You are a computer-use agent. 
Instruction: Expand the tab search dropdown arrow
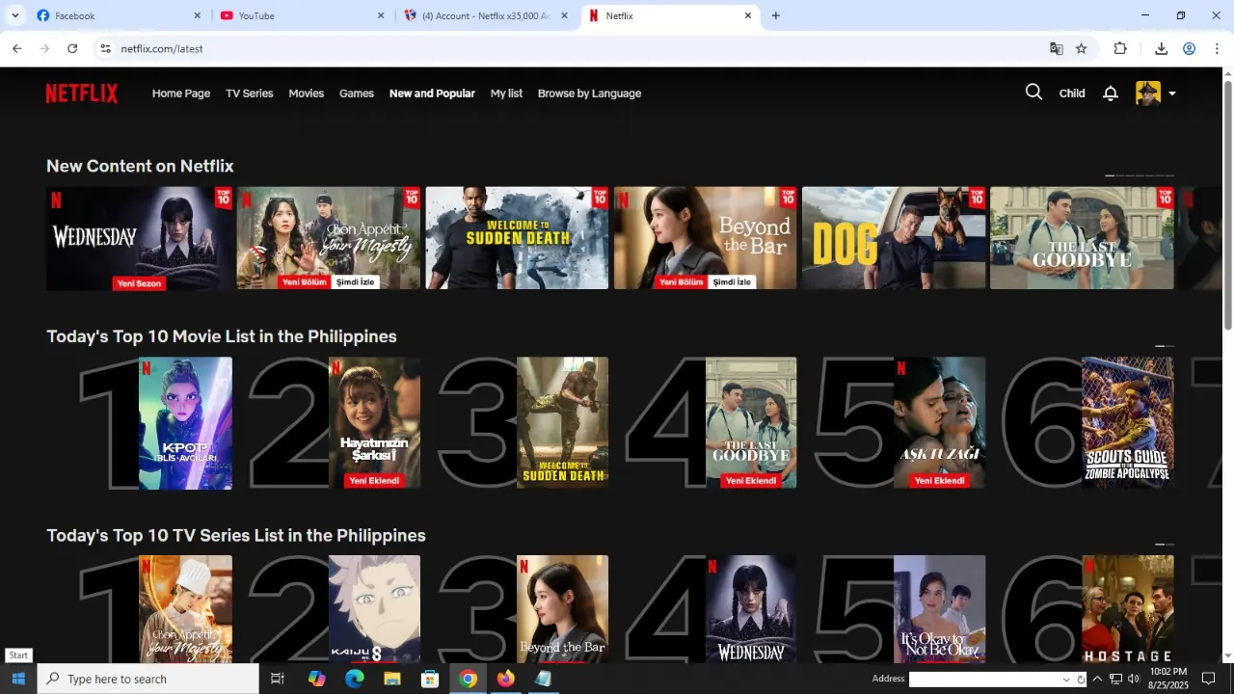click(x=14, y=15)
